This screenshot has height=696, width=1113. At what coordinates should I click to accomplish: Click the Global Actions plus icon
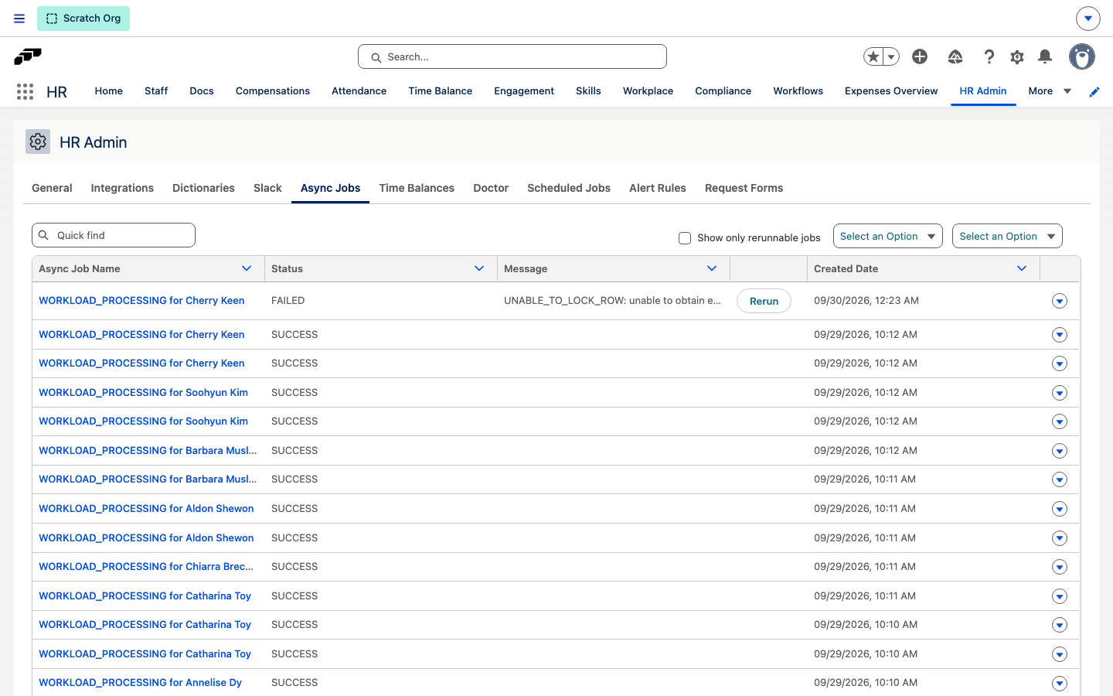click(920, 56)
